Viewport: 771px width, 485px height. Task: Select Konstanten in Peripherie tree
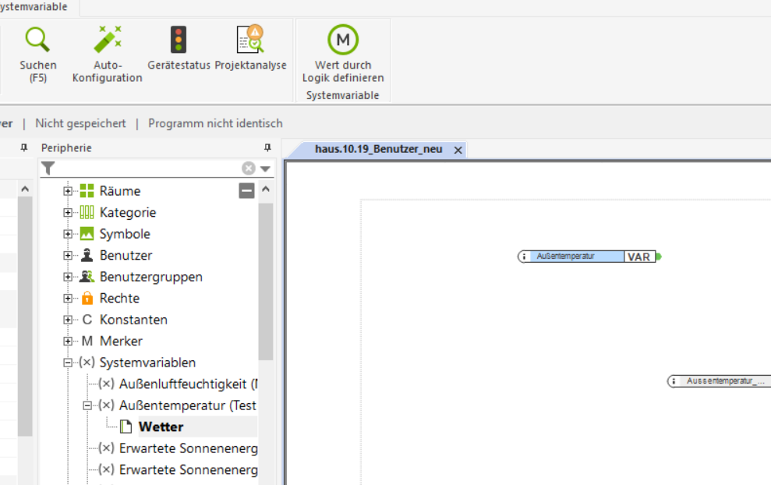click(133, 320)
